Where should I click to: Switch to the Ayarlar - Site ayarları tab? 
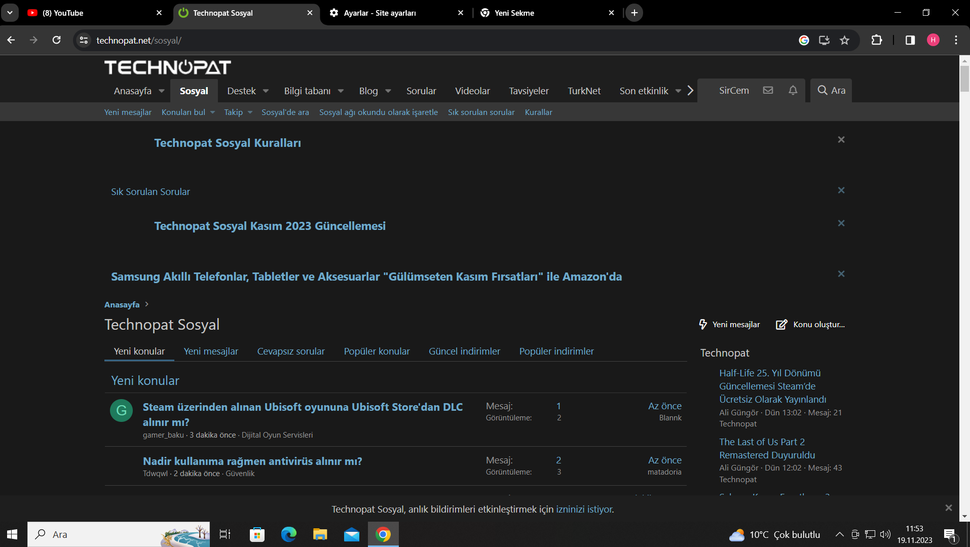[396, 13]
